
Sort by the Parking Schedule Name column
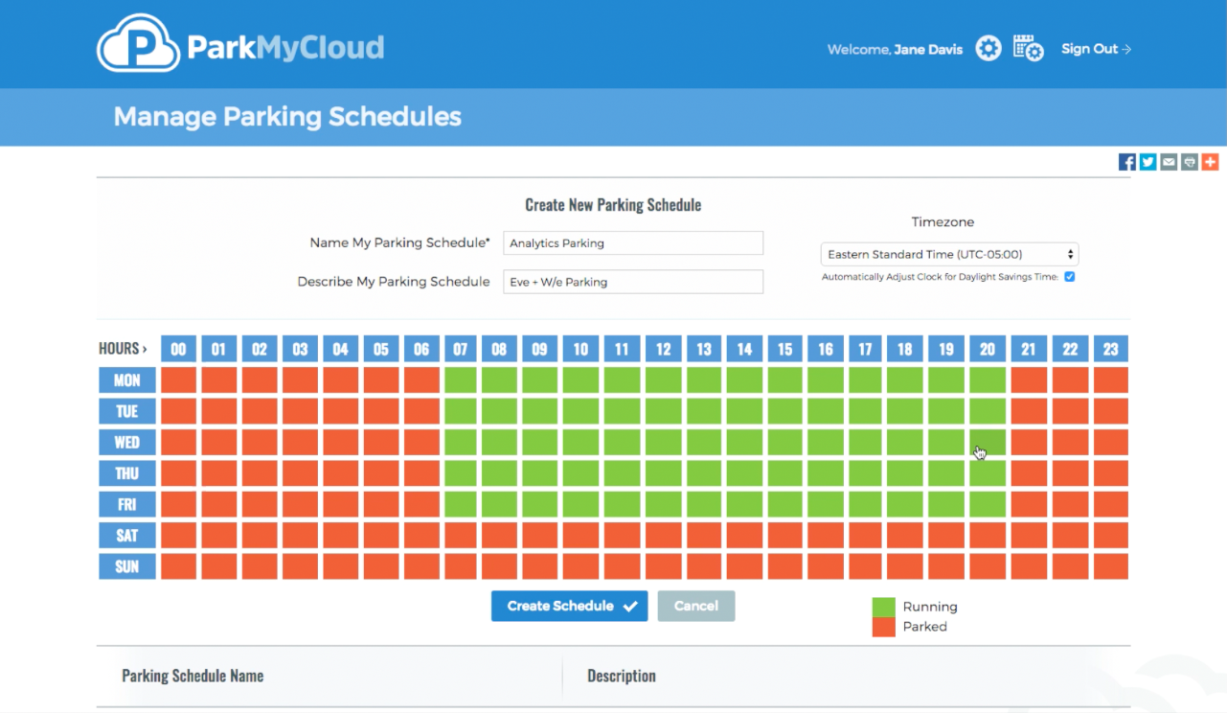click(192, 676)
